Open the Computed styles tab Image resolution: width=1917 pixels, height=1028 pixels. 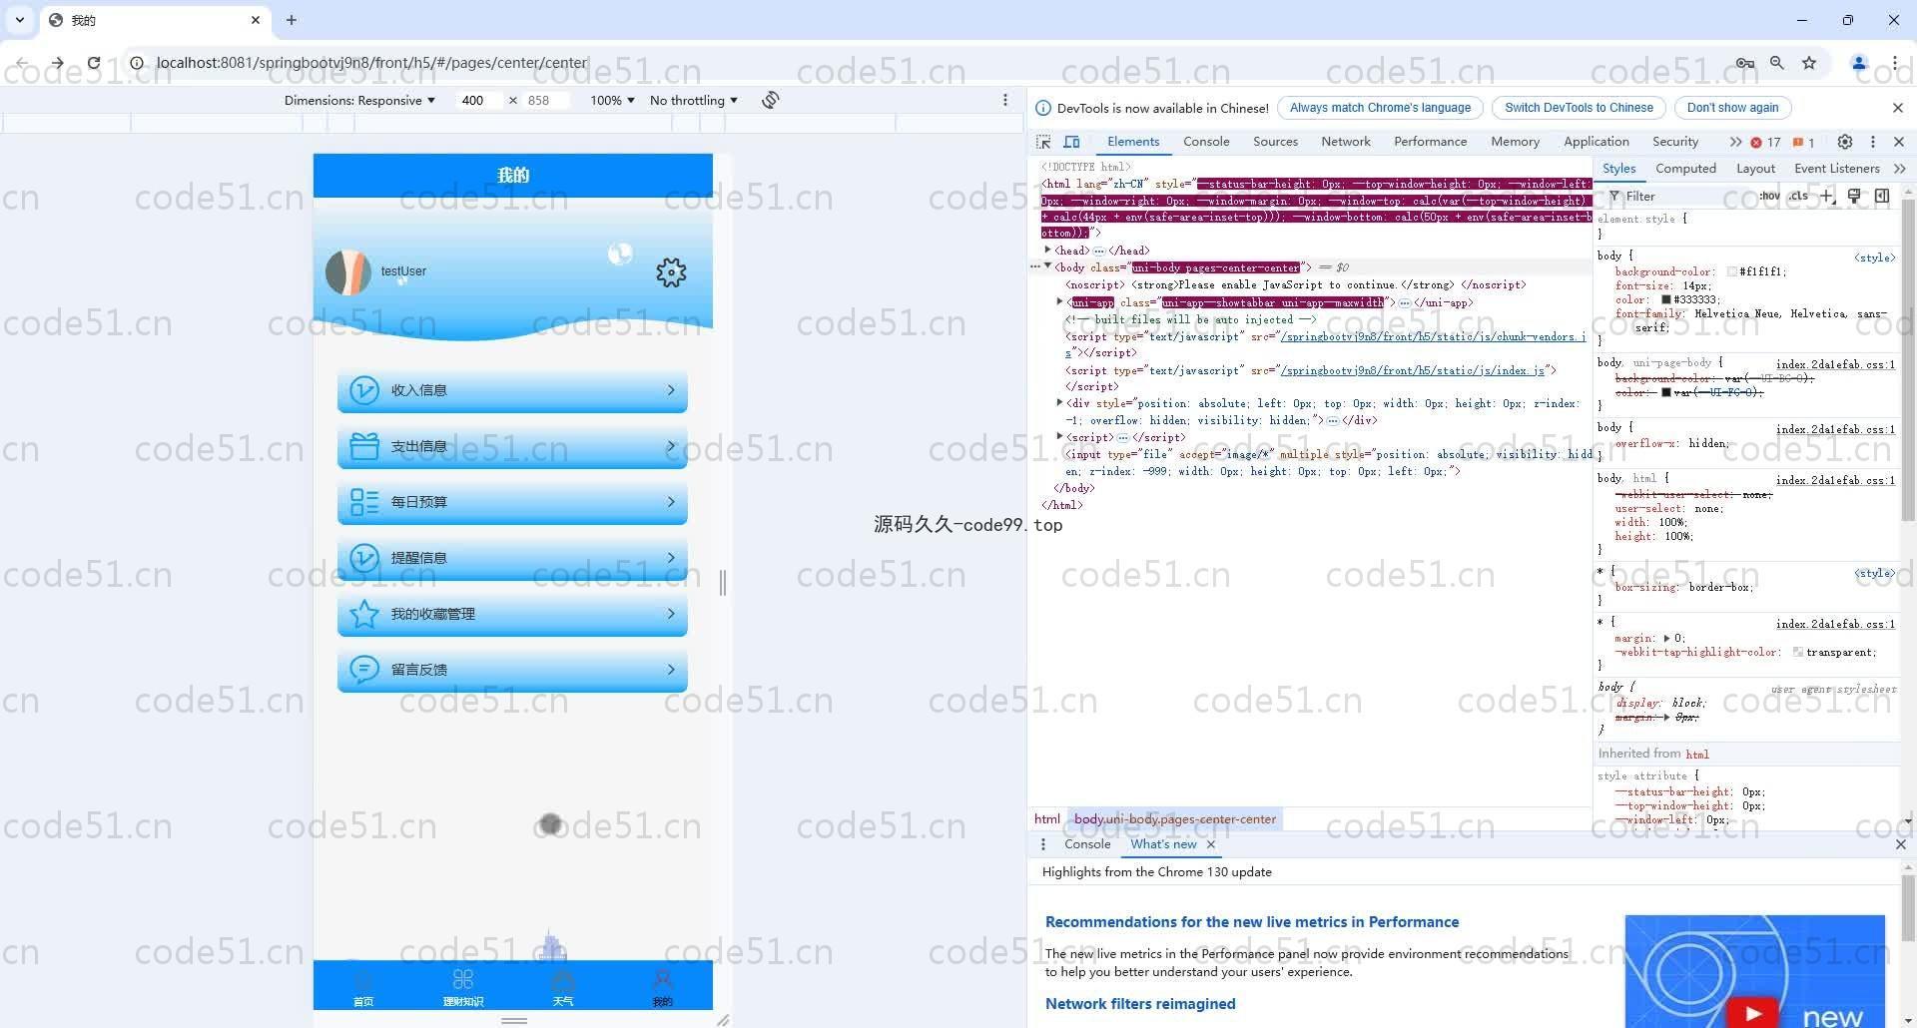click(x=1685, y=169)
